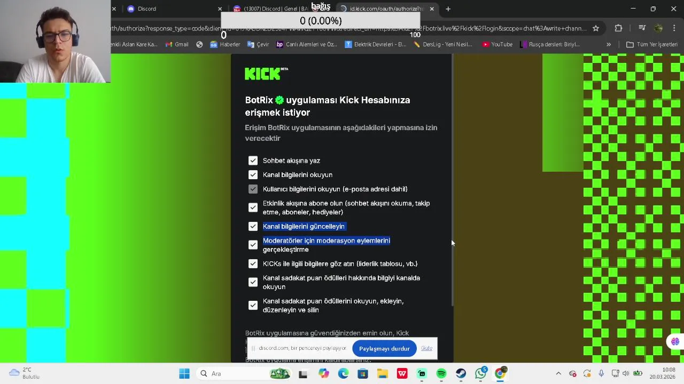Open Chrome profile avatar

(x=658, y=28)
